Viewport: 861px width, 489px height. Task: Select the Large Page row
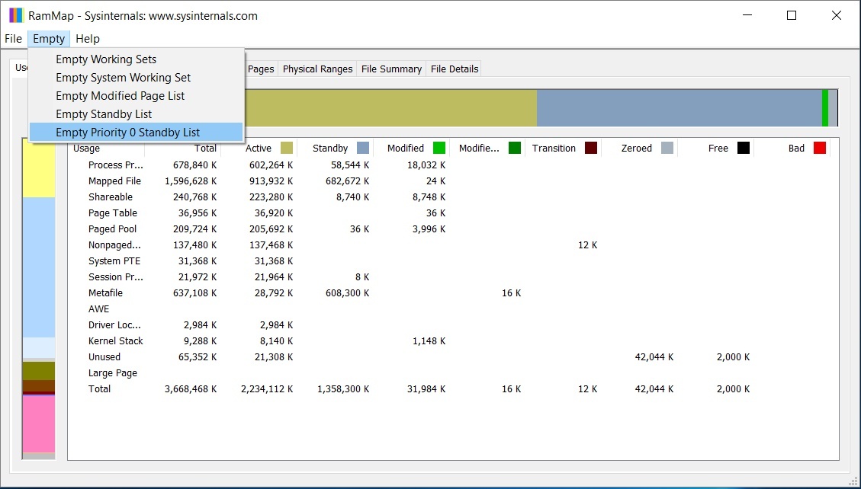click(x=113, y=372)
